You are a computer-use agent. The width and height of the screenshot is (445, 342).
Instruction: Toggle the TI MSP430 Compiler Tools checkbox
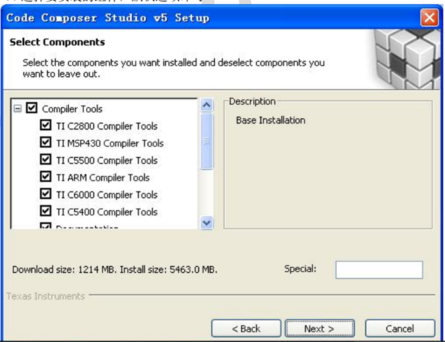[x=45, y=142]
